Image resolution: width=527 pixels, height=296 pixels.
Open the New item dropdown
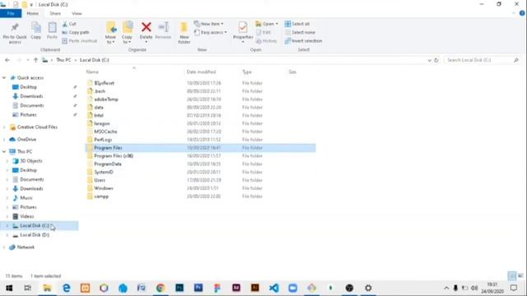208,24
